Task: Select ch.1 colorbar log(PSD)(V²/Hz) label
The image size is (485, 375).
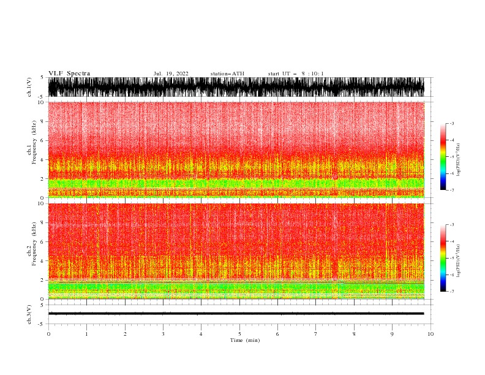Action: [x=458, y=160]
